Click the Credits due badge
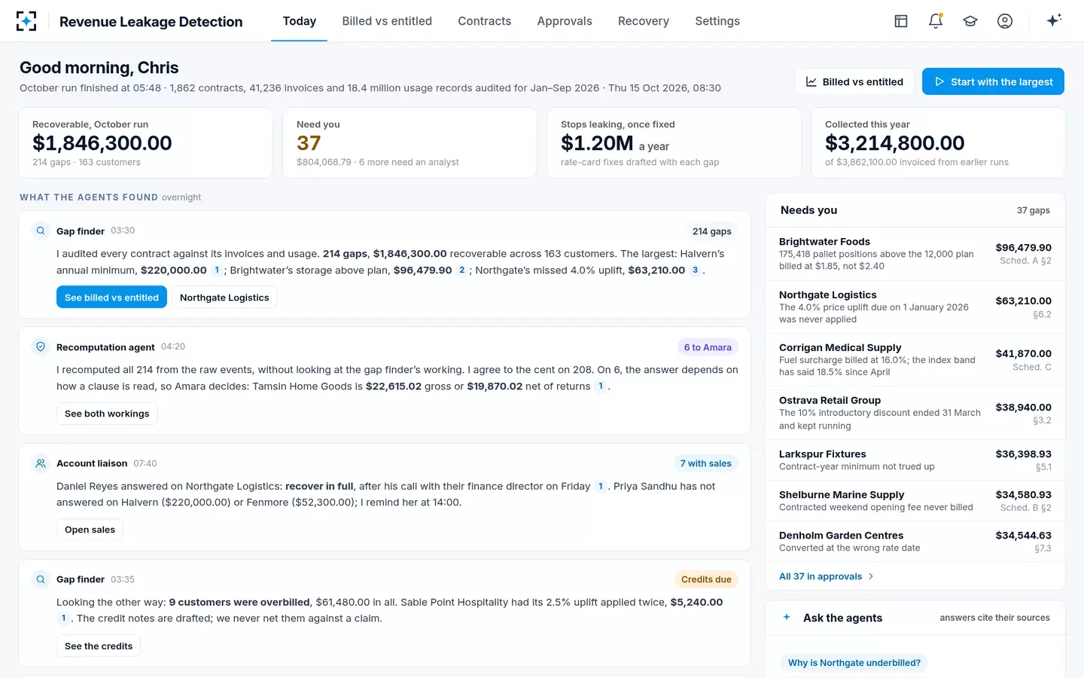The image size is (1084, 678). pyautogui.click(x=706, y=579)
